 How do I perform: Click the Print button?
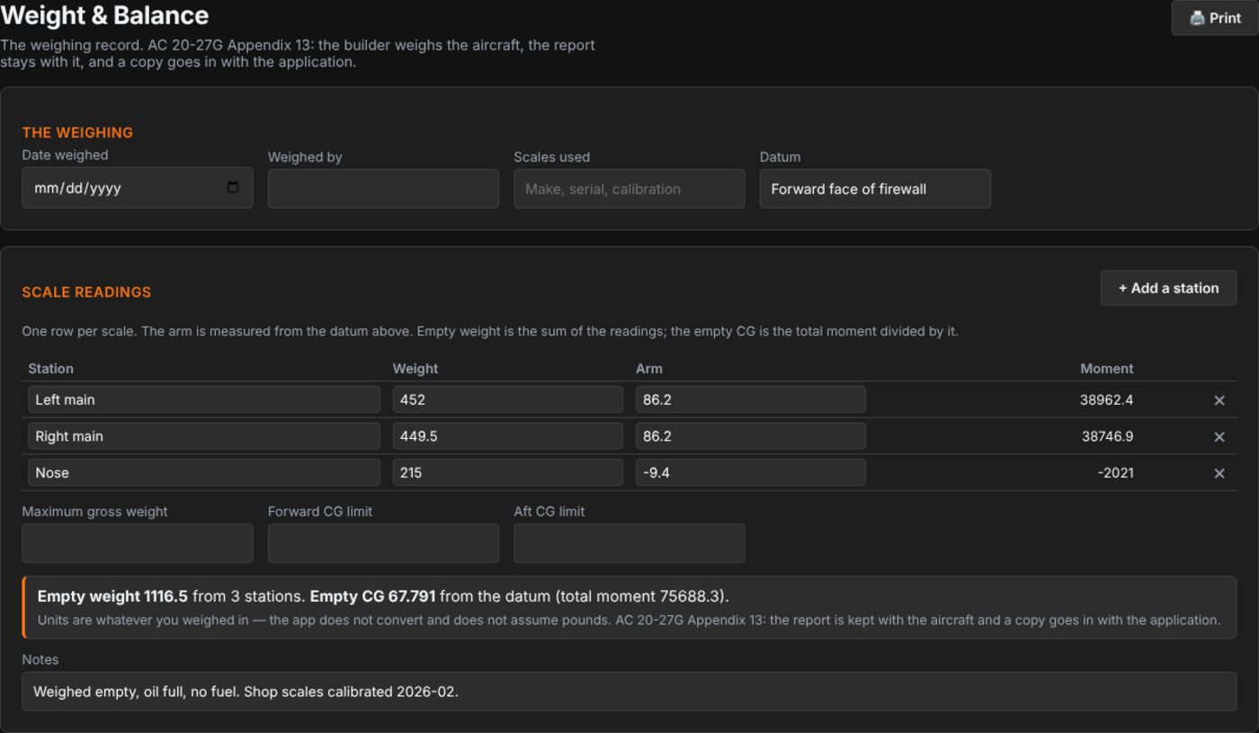1214,18
